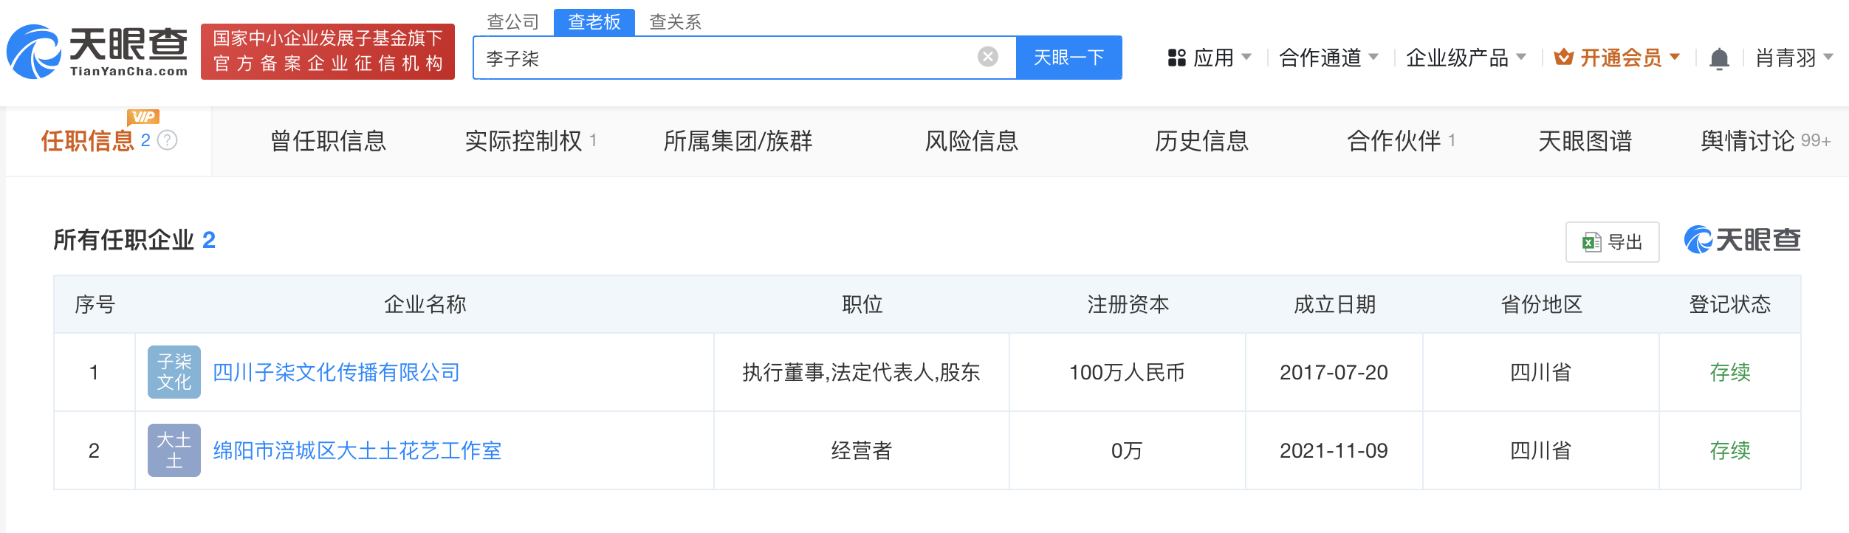This screenshot has height=533, width=1849.
Task: Click the 2017-07-20 date cell
Action: click(x=1334, y=372)
